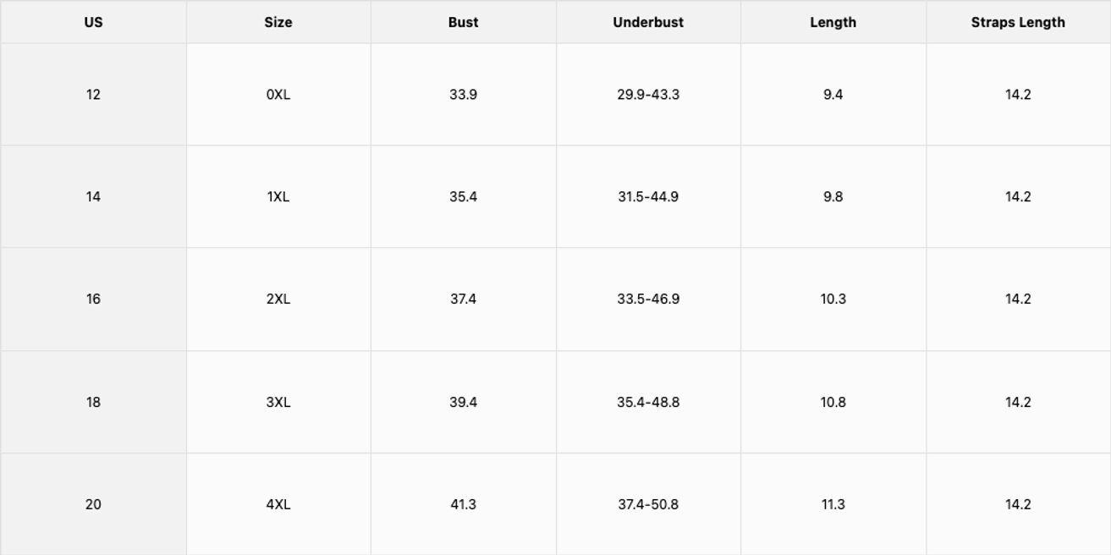1111x555 pixels.
Task: Click the 1XL size cell
Action: 278,197
